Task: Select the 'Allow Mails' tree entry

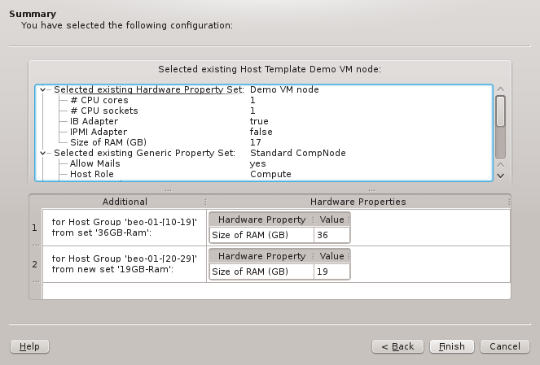Action: (x=94, y=163)
